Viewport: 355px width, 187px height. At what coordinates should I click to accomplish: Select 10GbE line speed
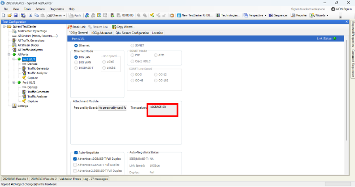point(104,68)
